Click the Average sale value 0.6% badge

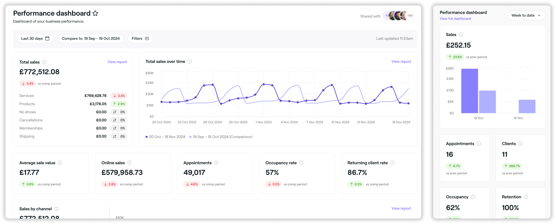(x=28, y=184)
